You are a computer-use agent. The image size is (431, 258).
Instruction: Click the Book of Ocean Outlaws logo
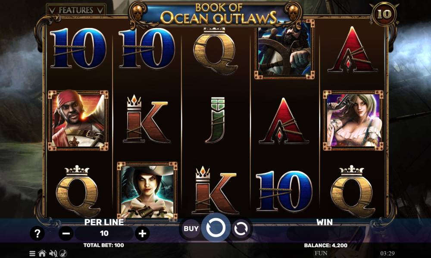point(216,14)
